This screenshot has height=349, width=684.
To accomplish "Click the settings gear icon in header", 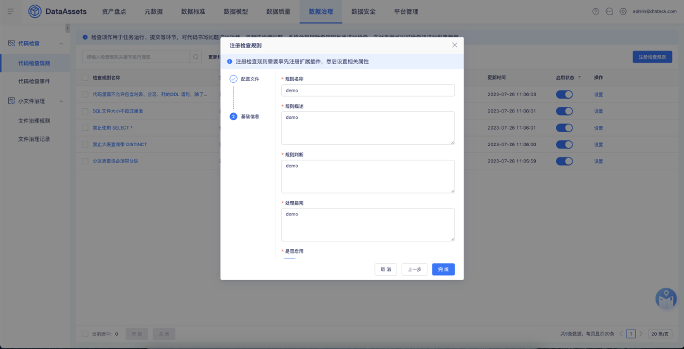I will coord(623,11).
